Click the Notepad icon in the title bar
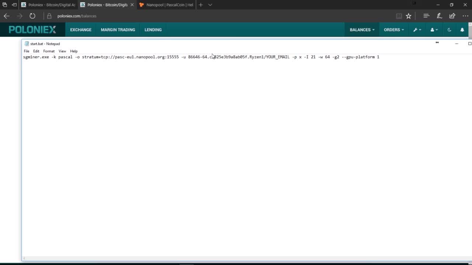 click(x=27, y=44)
